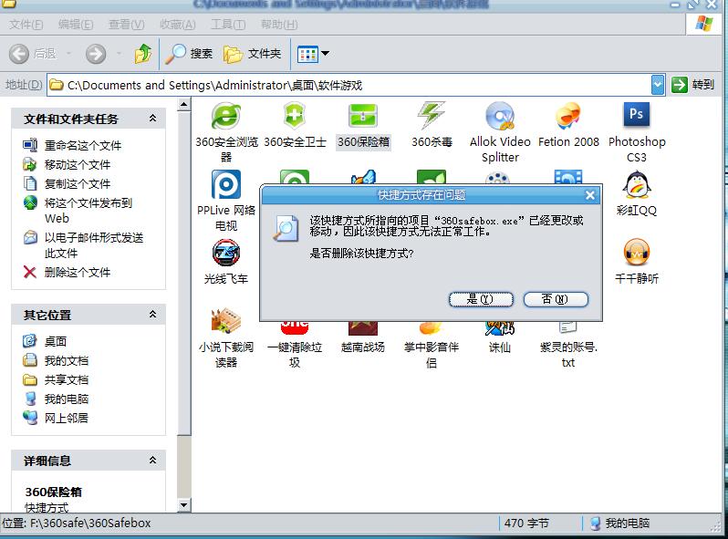Click the task pane scrollbar up arrow
Viewport: 728px width, 539px height.
pyautogui.click(x=184, y=105)
